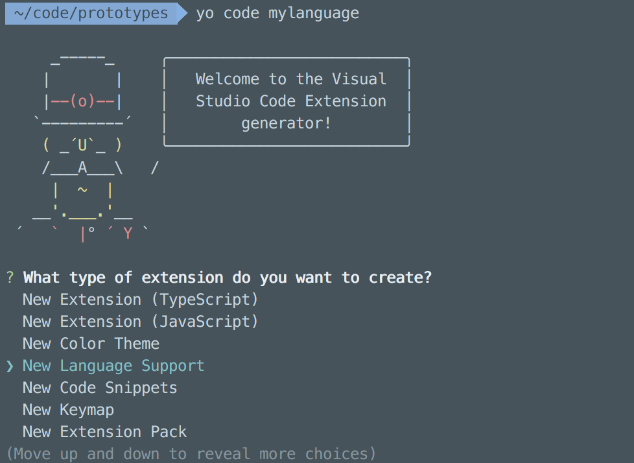Select the New Code Snippets option
Screen dimensions: 634x463
click(100, 388)
